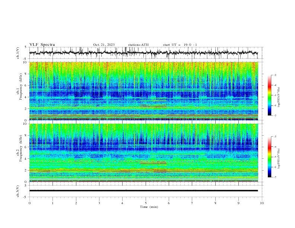Click the ch.1 spectrogram color bar
Screen dimensions: 295x228
click(x=269, y=95)
